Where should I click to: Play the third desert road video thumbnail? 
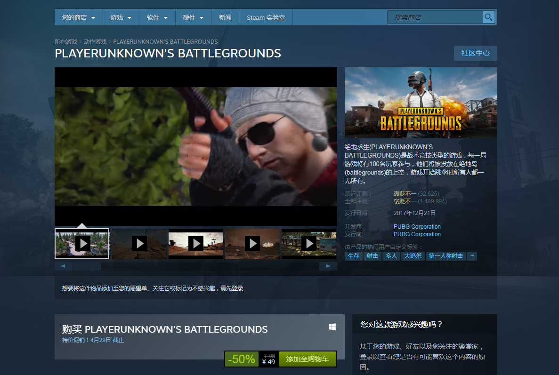[x=196, y=244]
